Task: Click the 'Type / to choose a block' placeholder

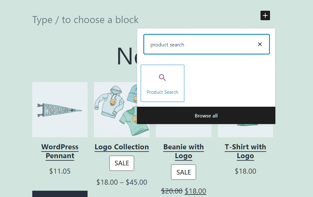Action: coord(85,20)
